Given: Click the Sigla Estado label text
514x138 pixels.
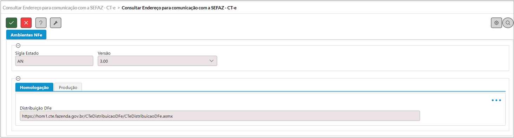Looking at the screenshot, I should (27, 53).
